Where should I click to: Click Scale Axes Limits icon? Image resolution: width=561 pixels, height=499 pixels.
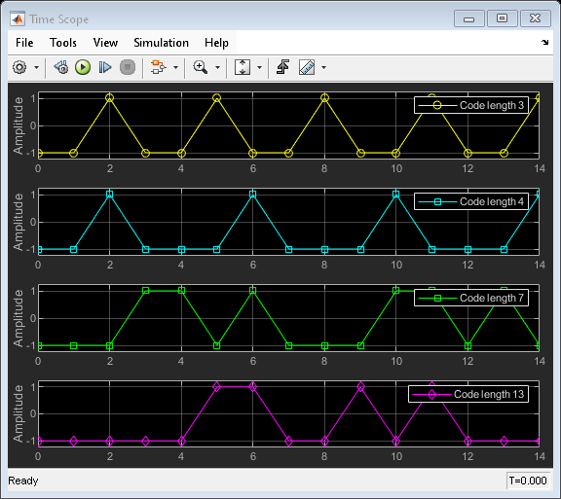(243, 67)
